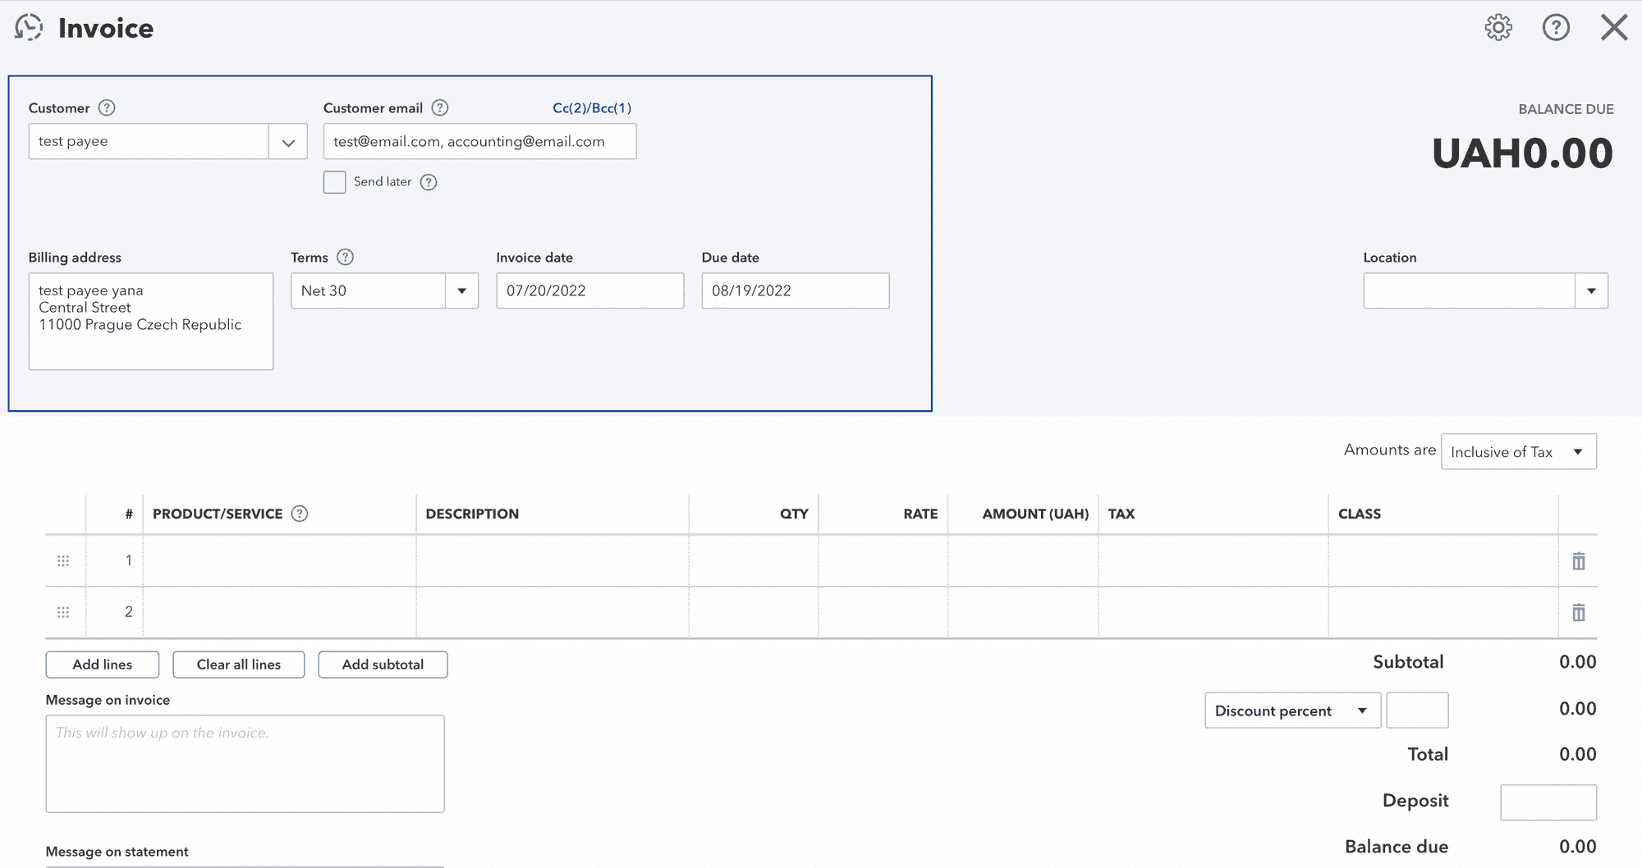The image size is (1642, 868).
Task: Open the Terms help tooltip icon
Action: click(345, 257)
